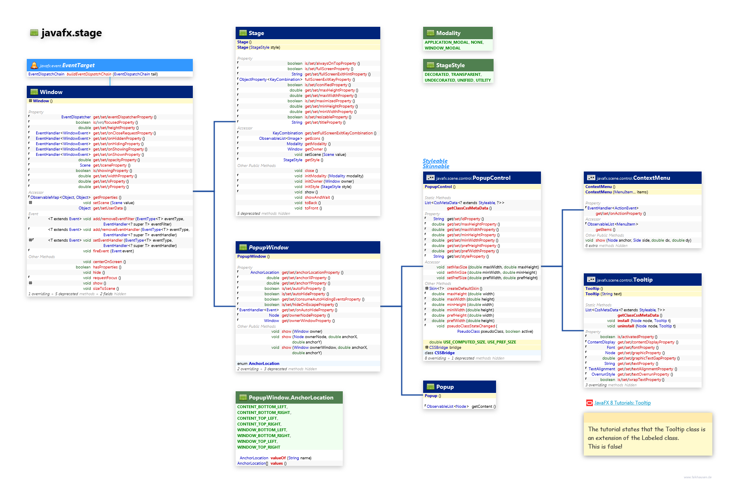735x496 pixels.
Task: Click the Stage class icon
Action: pos(243,33)
